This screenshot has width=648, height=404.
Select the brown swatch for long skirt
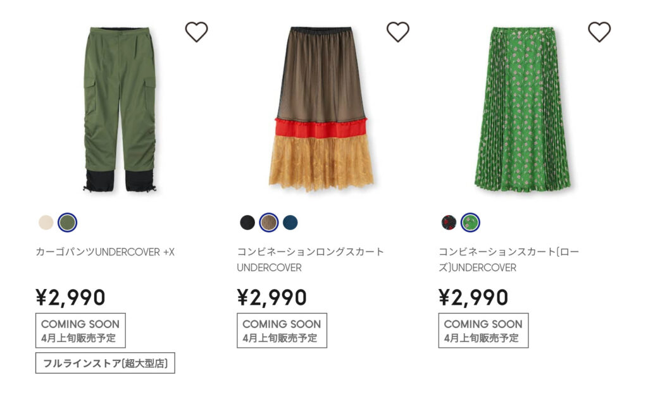(x=268, y=223)
